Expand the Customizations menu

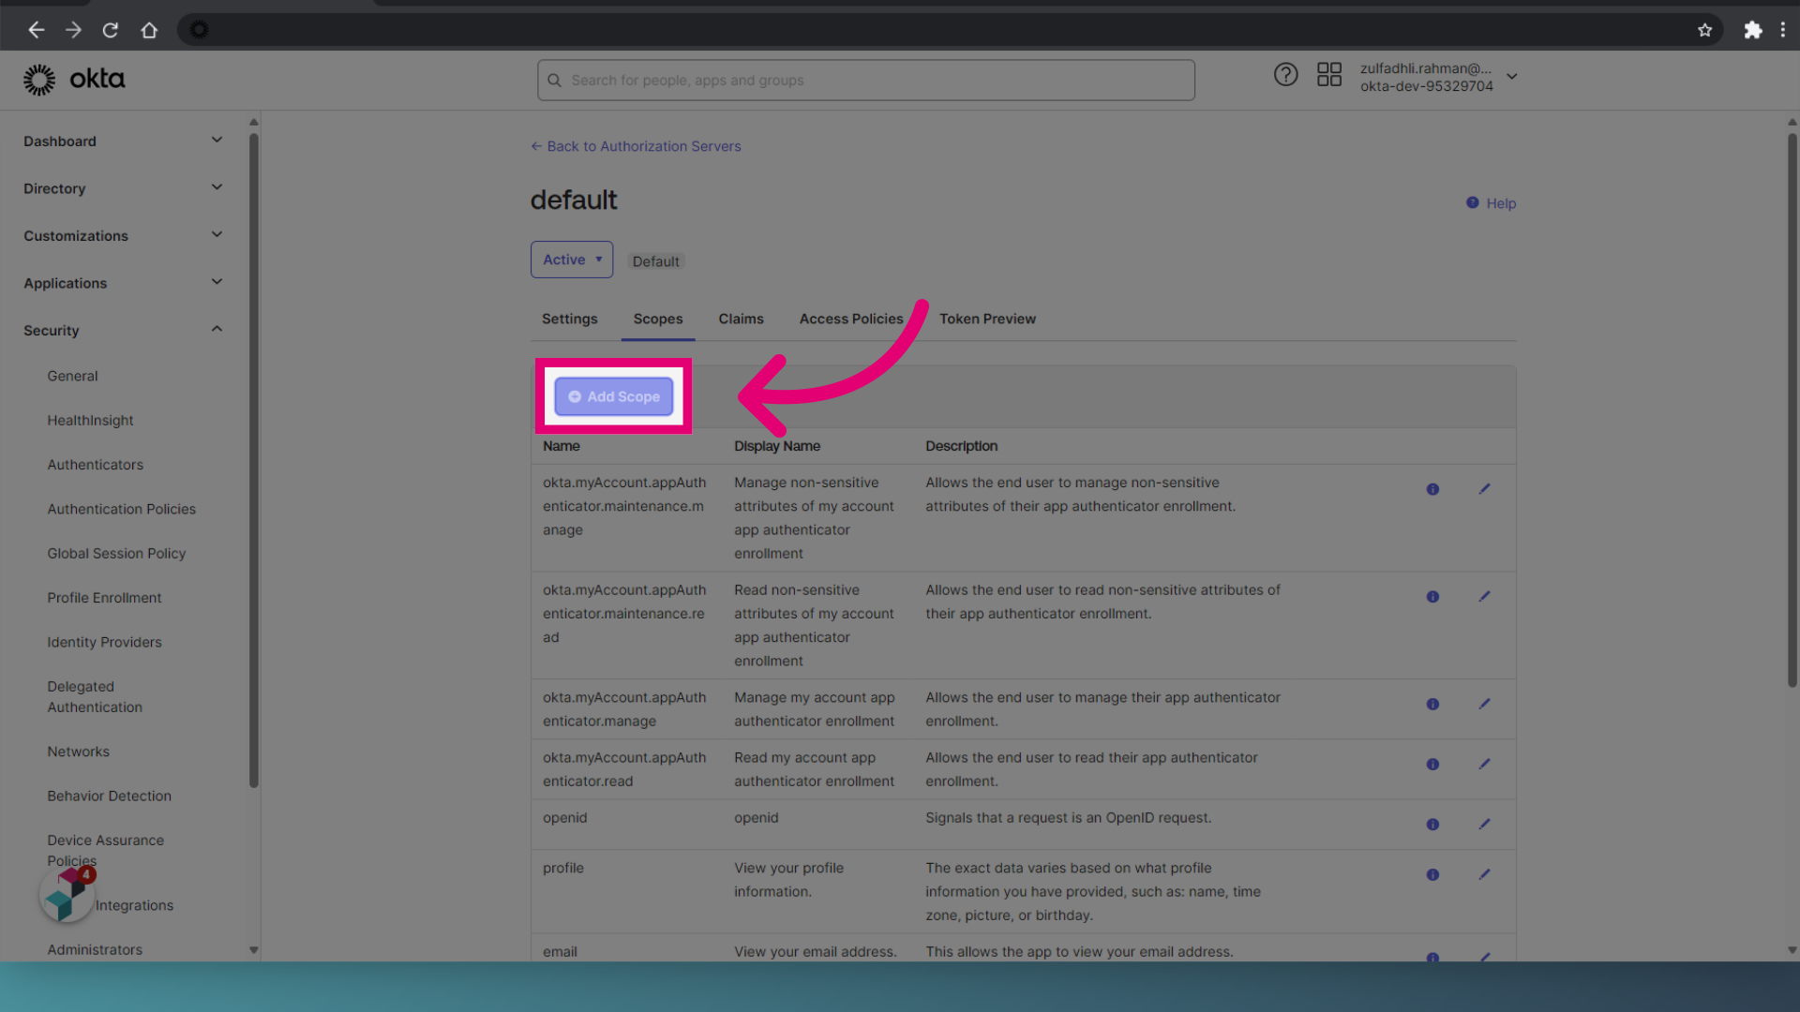click(x=124, y=236)
